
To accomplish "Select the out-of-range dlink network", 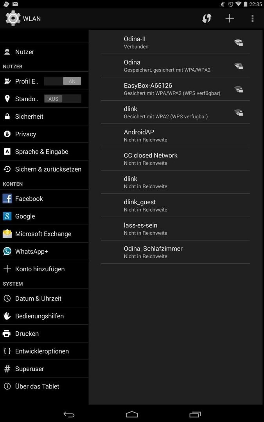I will [175, 182].
